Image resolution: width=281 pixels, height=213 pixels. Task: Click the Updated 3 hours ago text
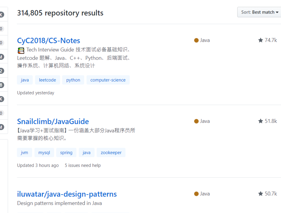(x=38, y=165)
